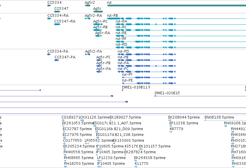
Task: Select EST IP10605.5prime
Action: 110,147
